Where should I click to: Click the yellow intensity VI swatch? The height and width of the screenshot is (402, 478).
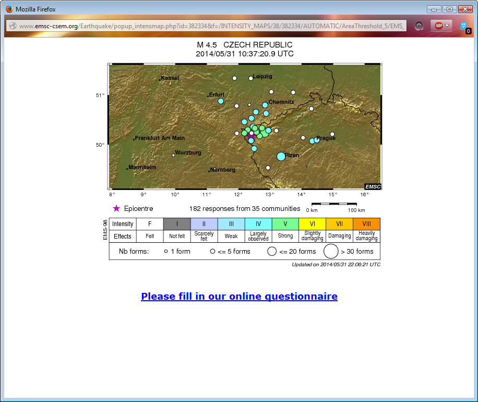tap(312, 224)
